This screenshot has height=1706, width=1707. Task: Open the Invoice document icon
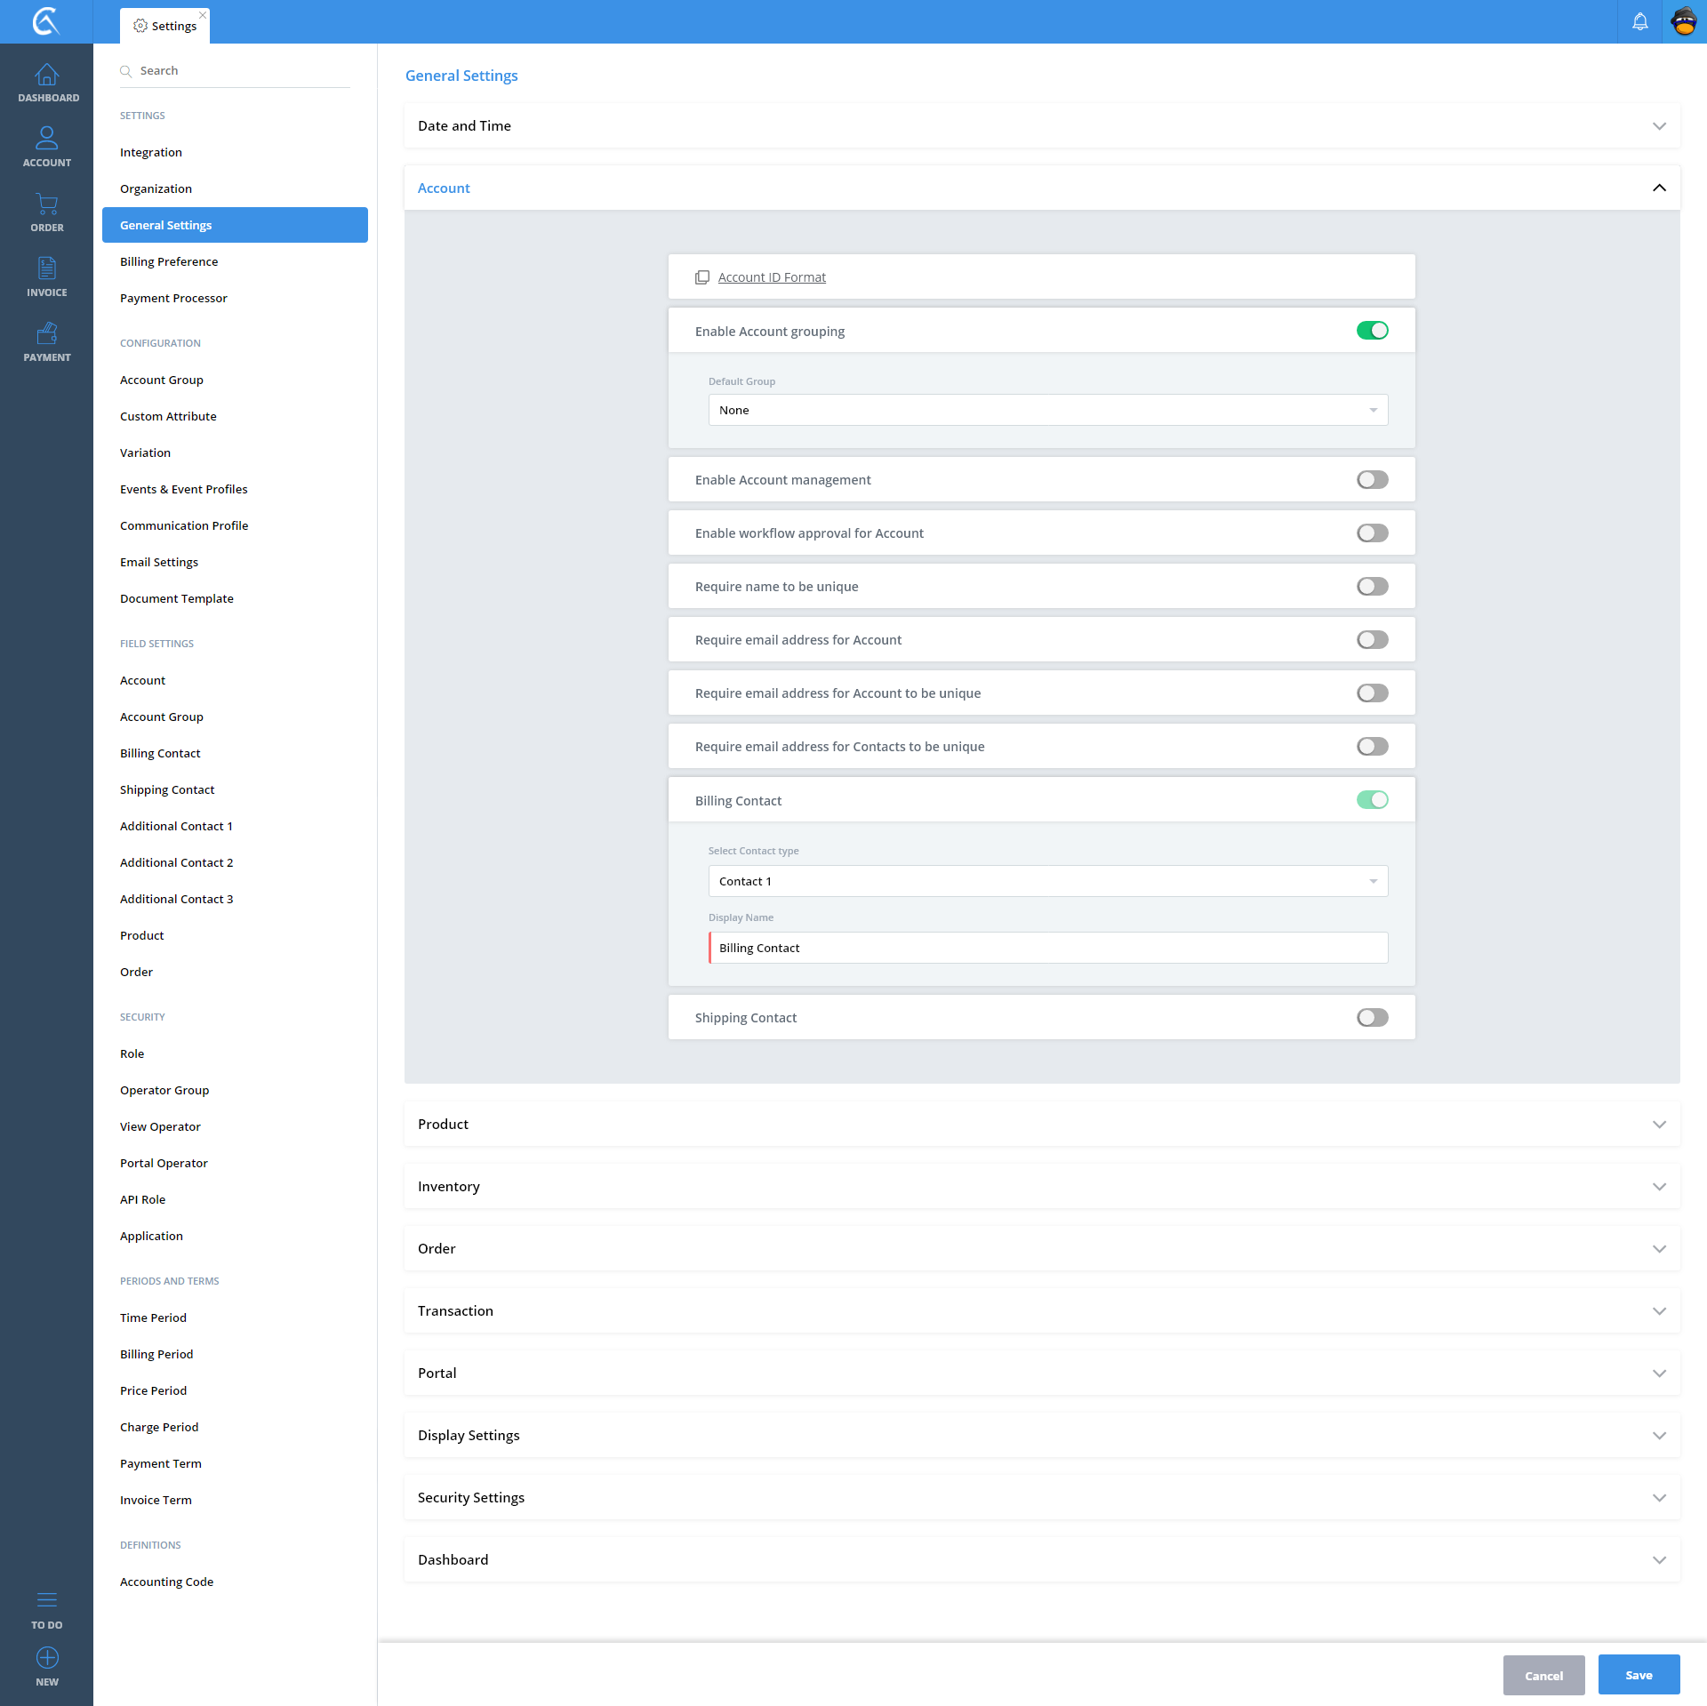click(46, 269)
